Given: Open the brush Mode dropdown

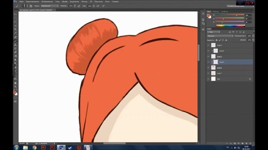Looking at the screenshot, I should pos(50,6).
